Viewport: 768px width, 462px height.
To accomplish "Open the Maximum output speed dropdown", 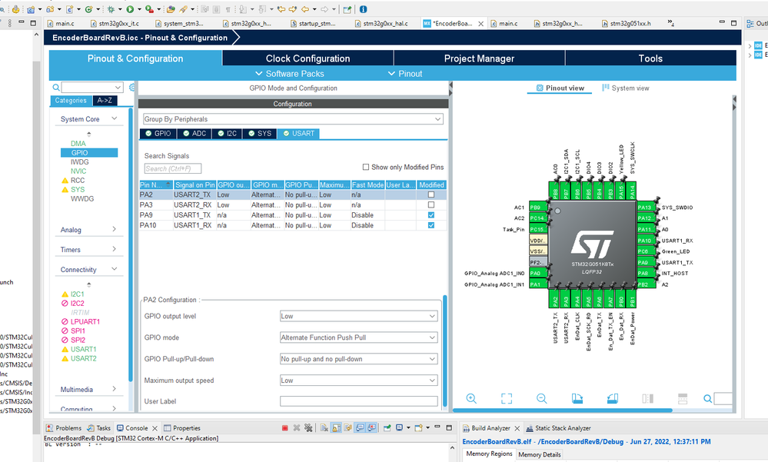I will (x=358, y=381).
